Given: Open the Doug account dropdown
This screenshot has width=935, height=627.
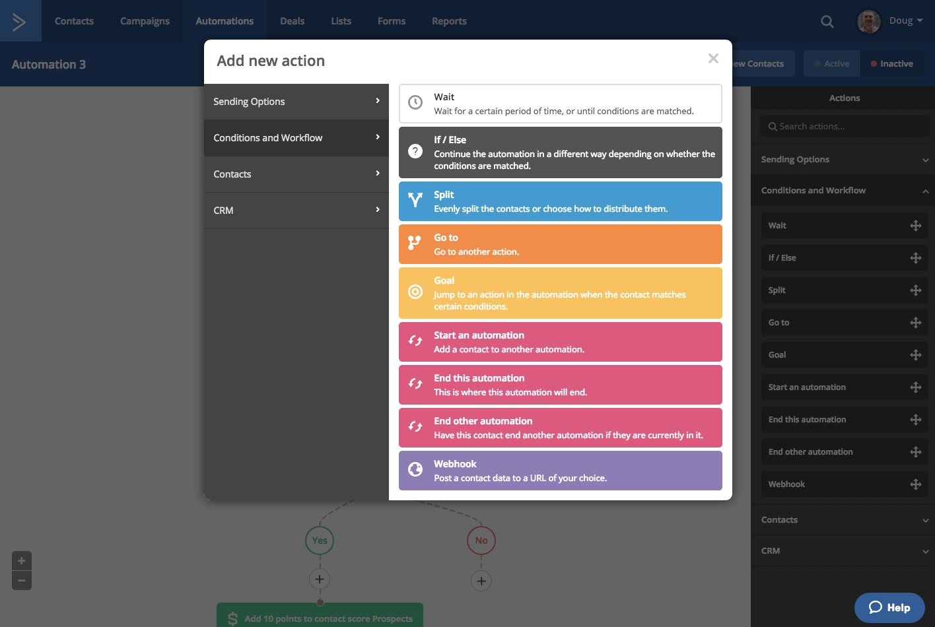Looking at the screenshot, I should pos(906,21).
